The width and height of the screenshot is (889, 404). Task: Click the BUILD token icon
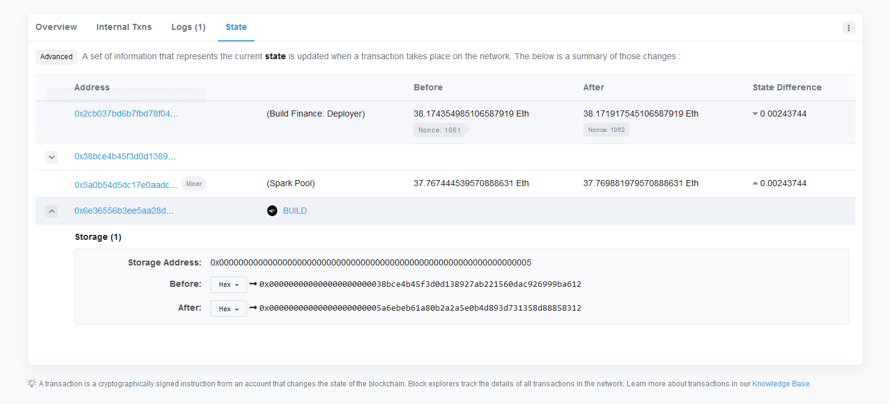272,211
